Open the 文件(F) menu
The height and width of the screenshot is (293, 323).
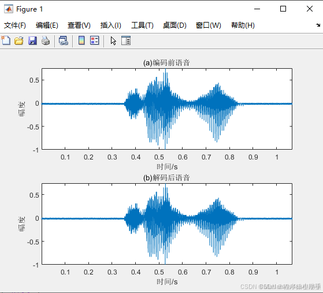click(x=15, y=25)
